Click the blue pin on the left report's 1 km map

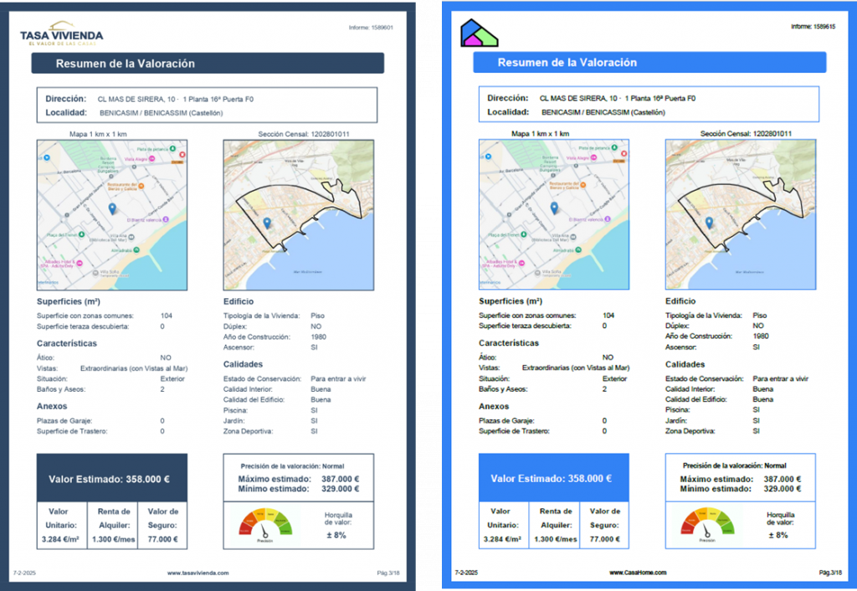click(x=111, y=208)
